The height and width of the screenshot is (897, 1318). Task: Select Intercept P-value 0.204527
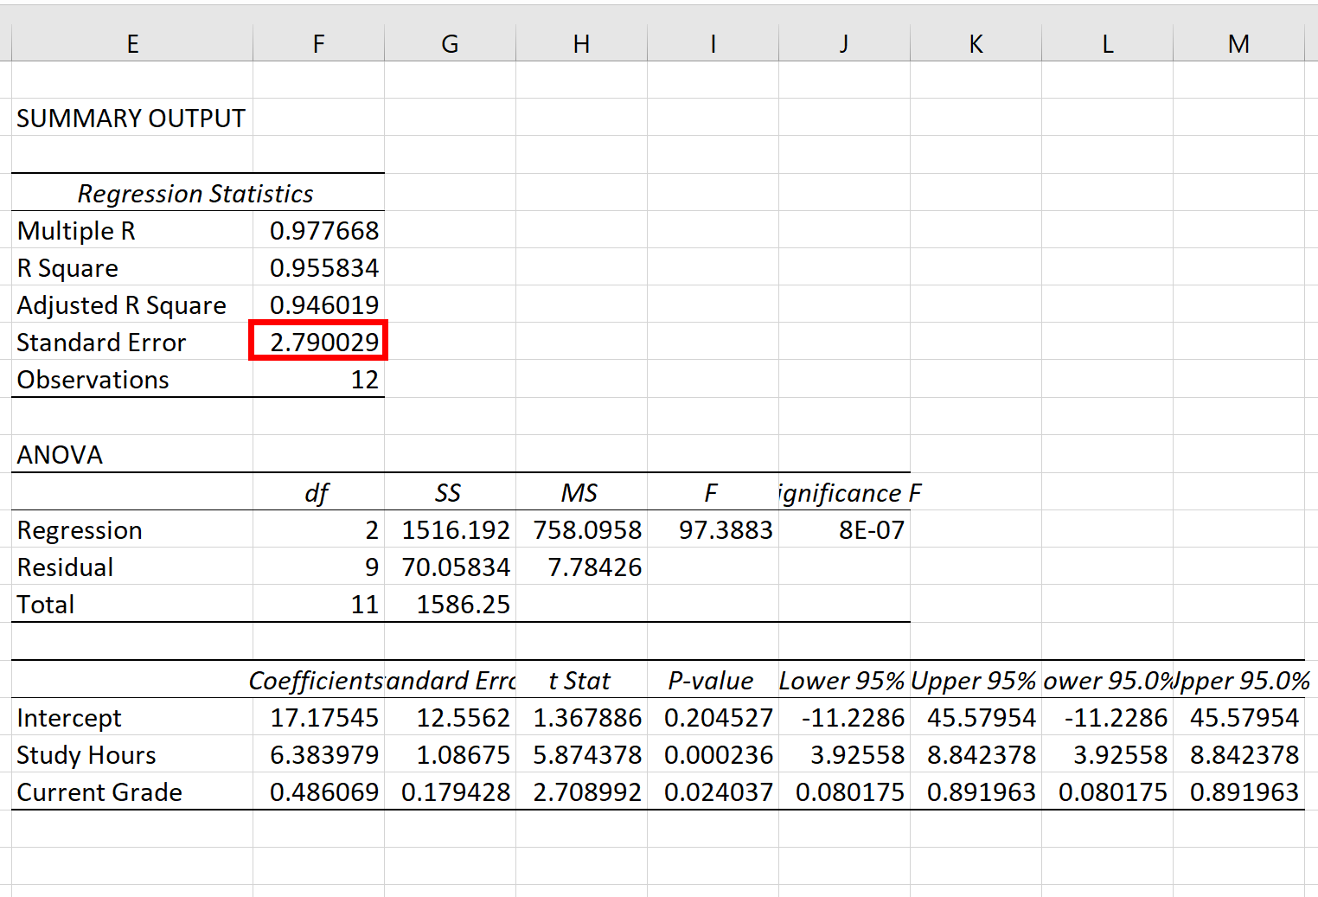pyautogui.click(x=713, y=717)
